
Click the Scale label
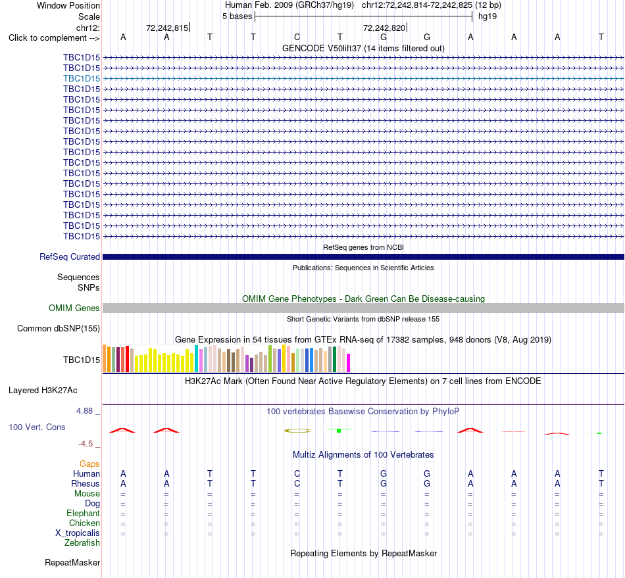(x=89, y=16)
